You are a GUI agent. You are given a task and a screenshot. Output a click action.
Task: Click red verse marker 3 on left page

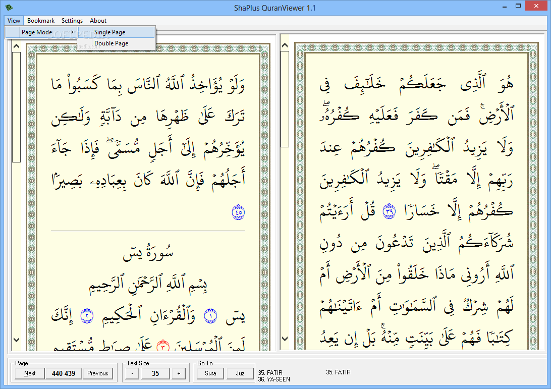pyautogui.click(x=163, y=346)
